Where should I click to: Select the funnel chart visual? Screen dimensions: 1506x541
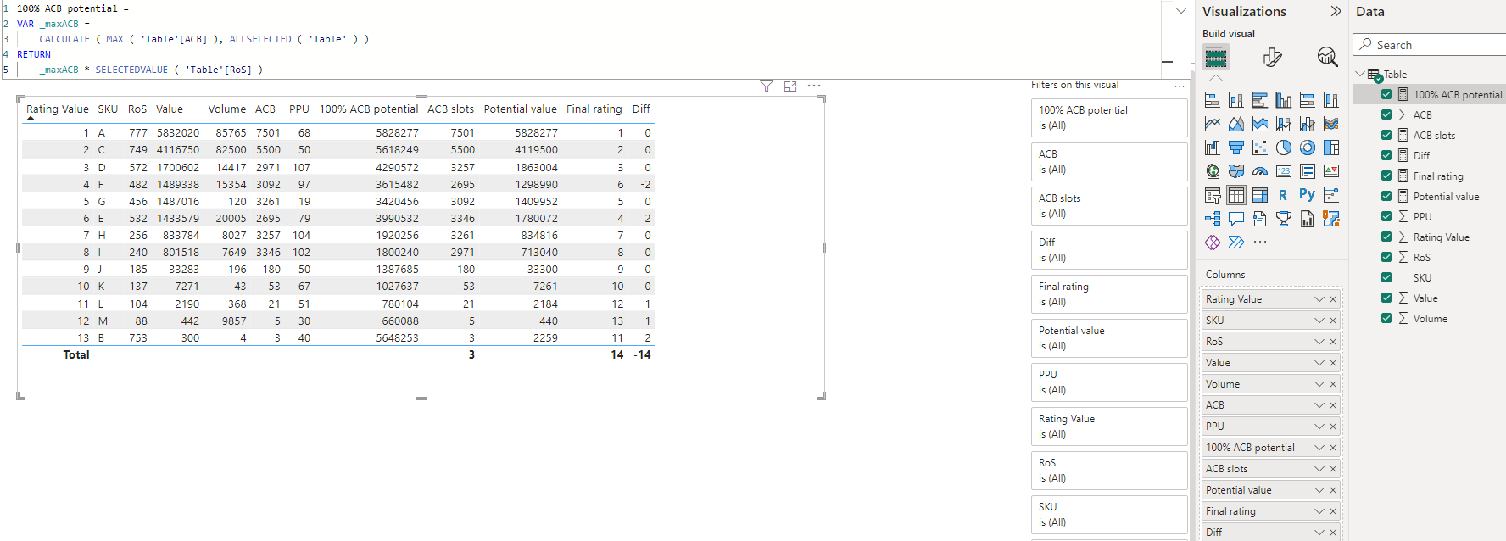point(1236,148)
